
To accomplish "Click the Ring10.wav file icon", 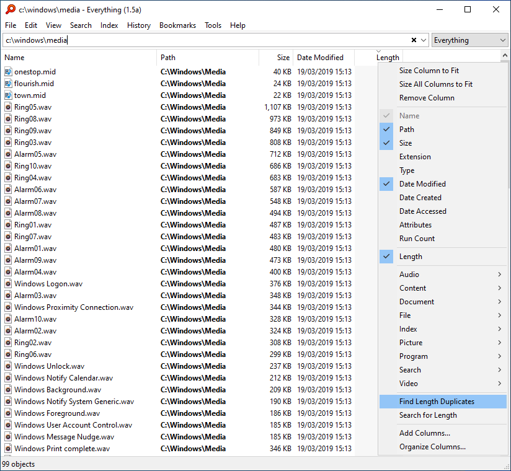I will (8, 166).
